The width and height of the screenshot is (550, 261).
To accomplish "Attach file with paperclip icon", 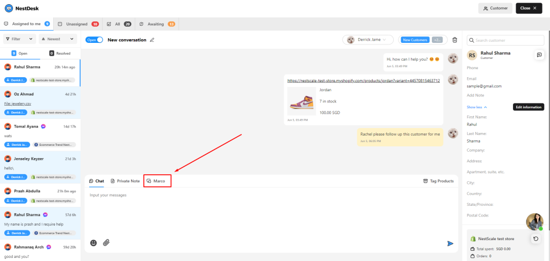I will [106, 242].
